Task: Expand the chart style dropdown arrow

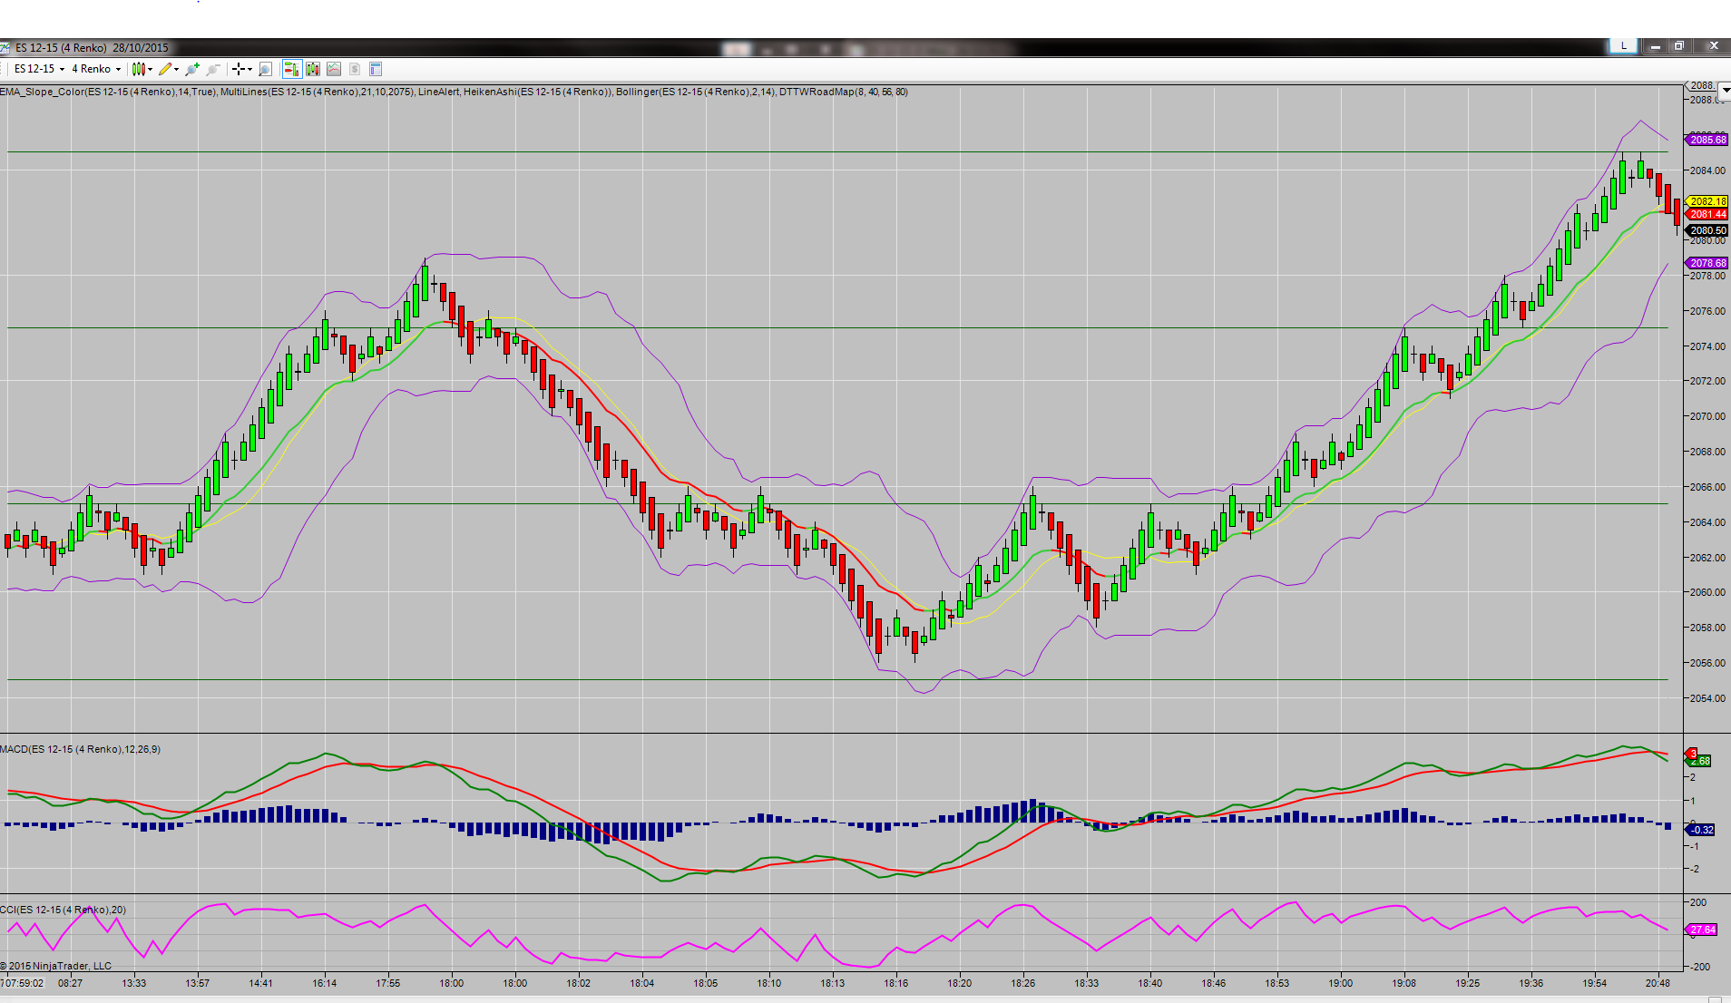Action: click(150, 69)
